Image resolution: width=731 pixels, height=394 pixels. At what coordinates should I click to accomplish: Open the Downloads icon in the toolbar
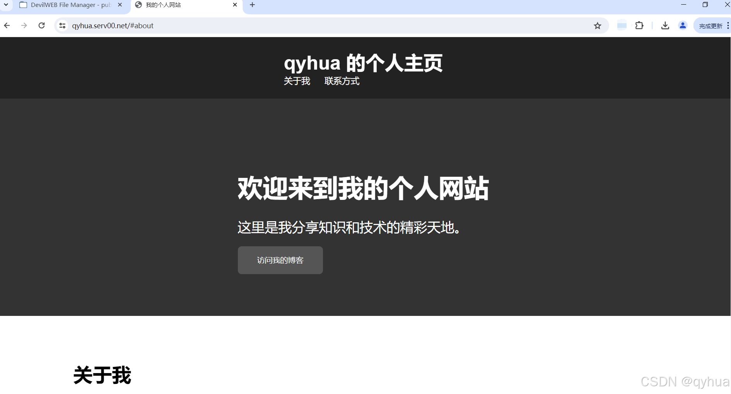[665, 26]
